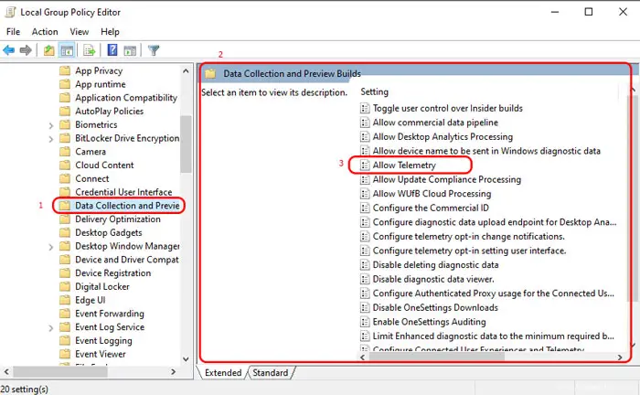This screenshot has height=395, width=640.
Task: Click policy icon beside Allow WUfB Cloud Processing
Action: 365,194
